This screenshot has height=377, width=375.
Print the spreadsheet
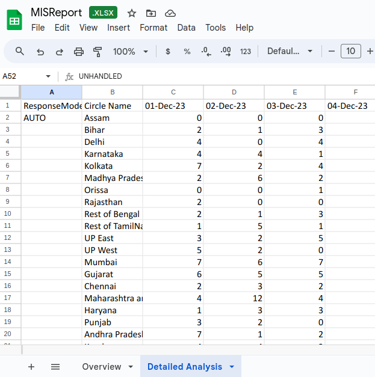point(79,52)
